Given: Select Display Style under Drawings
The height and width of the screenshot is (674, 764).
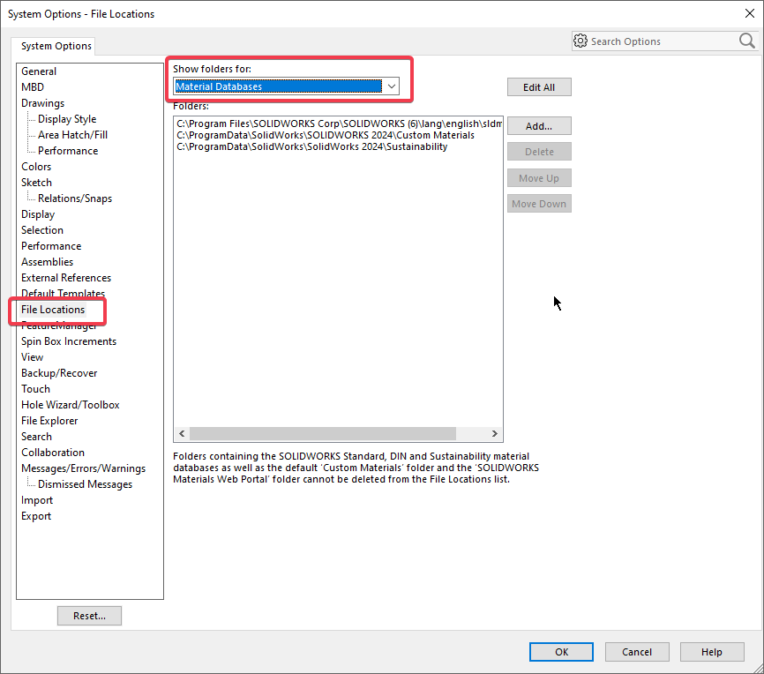Looking at the screenshot, I should pyautogui.click(x=67, y=119).
